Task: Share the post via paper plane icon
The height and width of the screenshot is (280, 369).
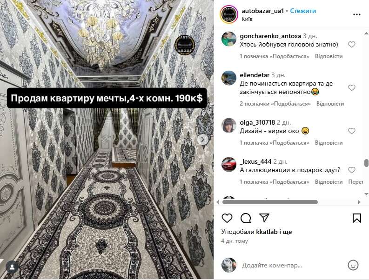Action: [x=264, y=218]
